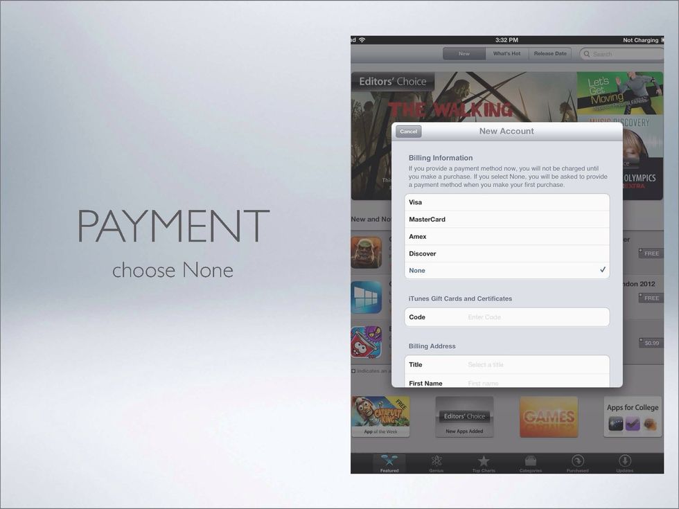Open the red monster game app icon
Viewport: 679px width, 509px height.
tap(367, 342)
